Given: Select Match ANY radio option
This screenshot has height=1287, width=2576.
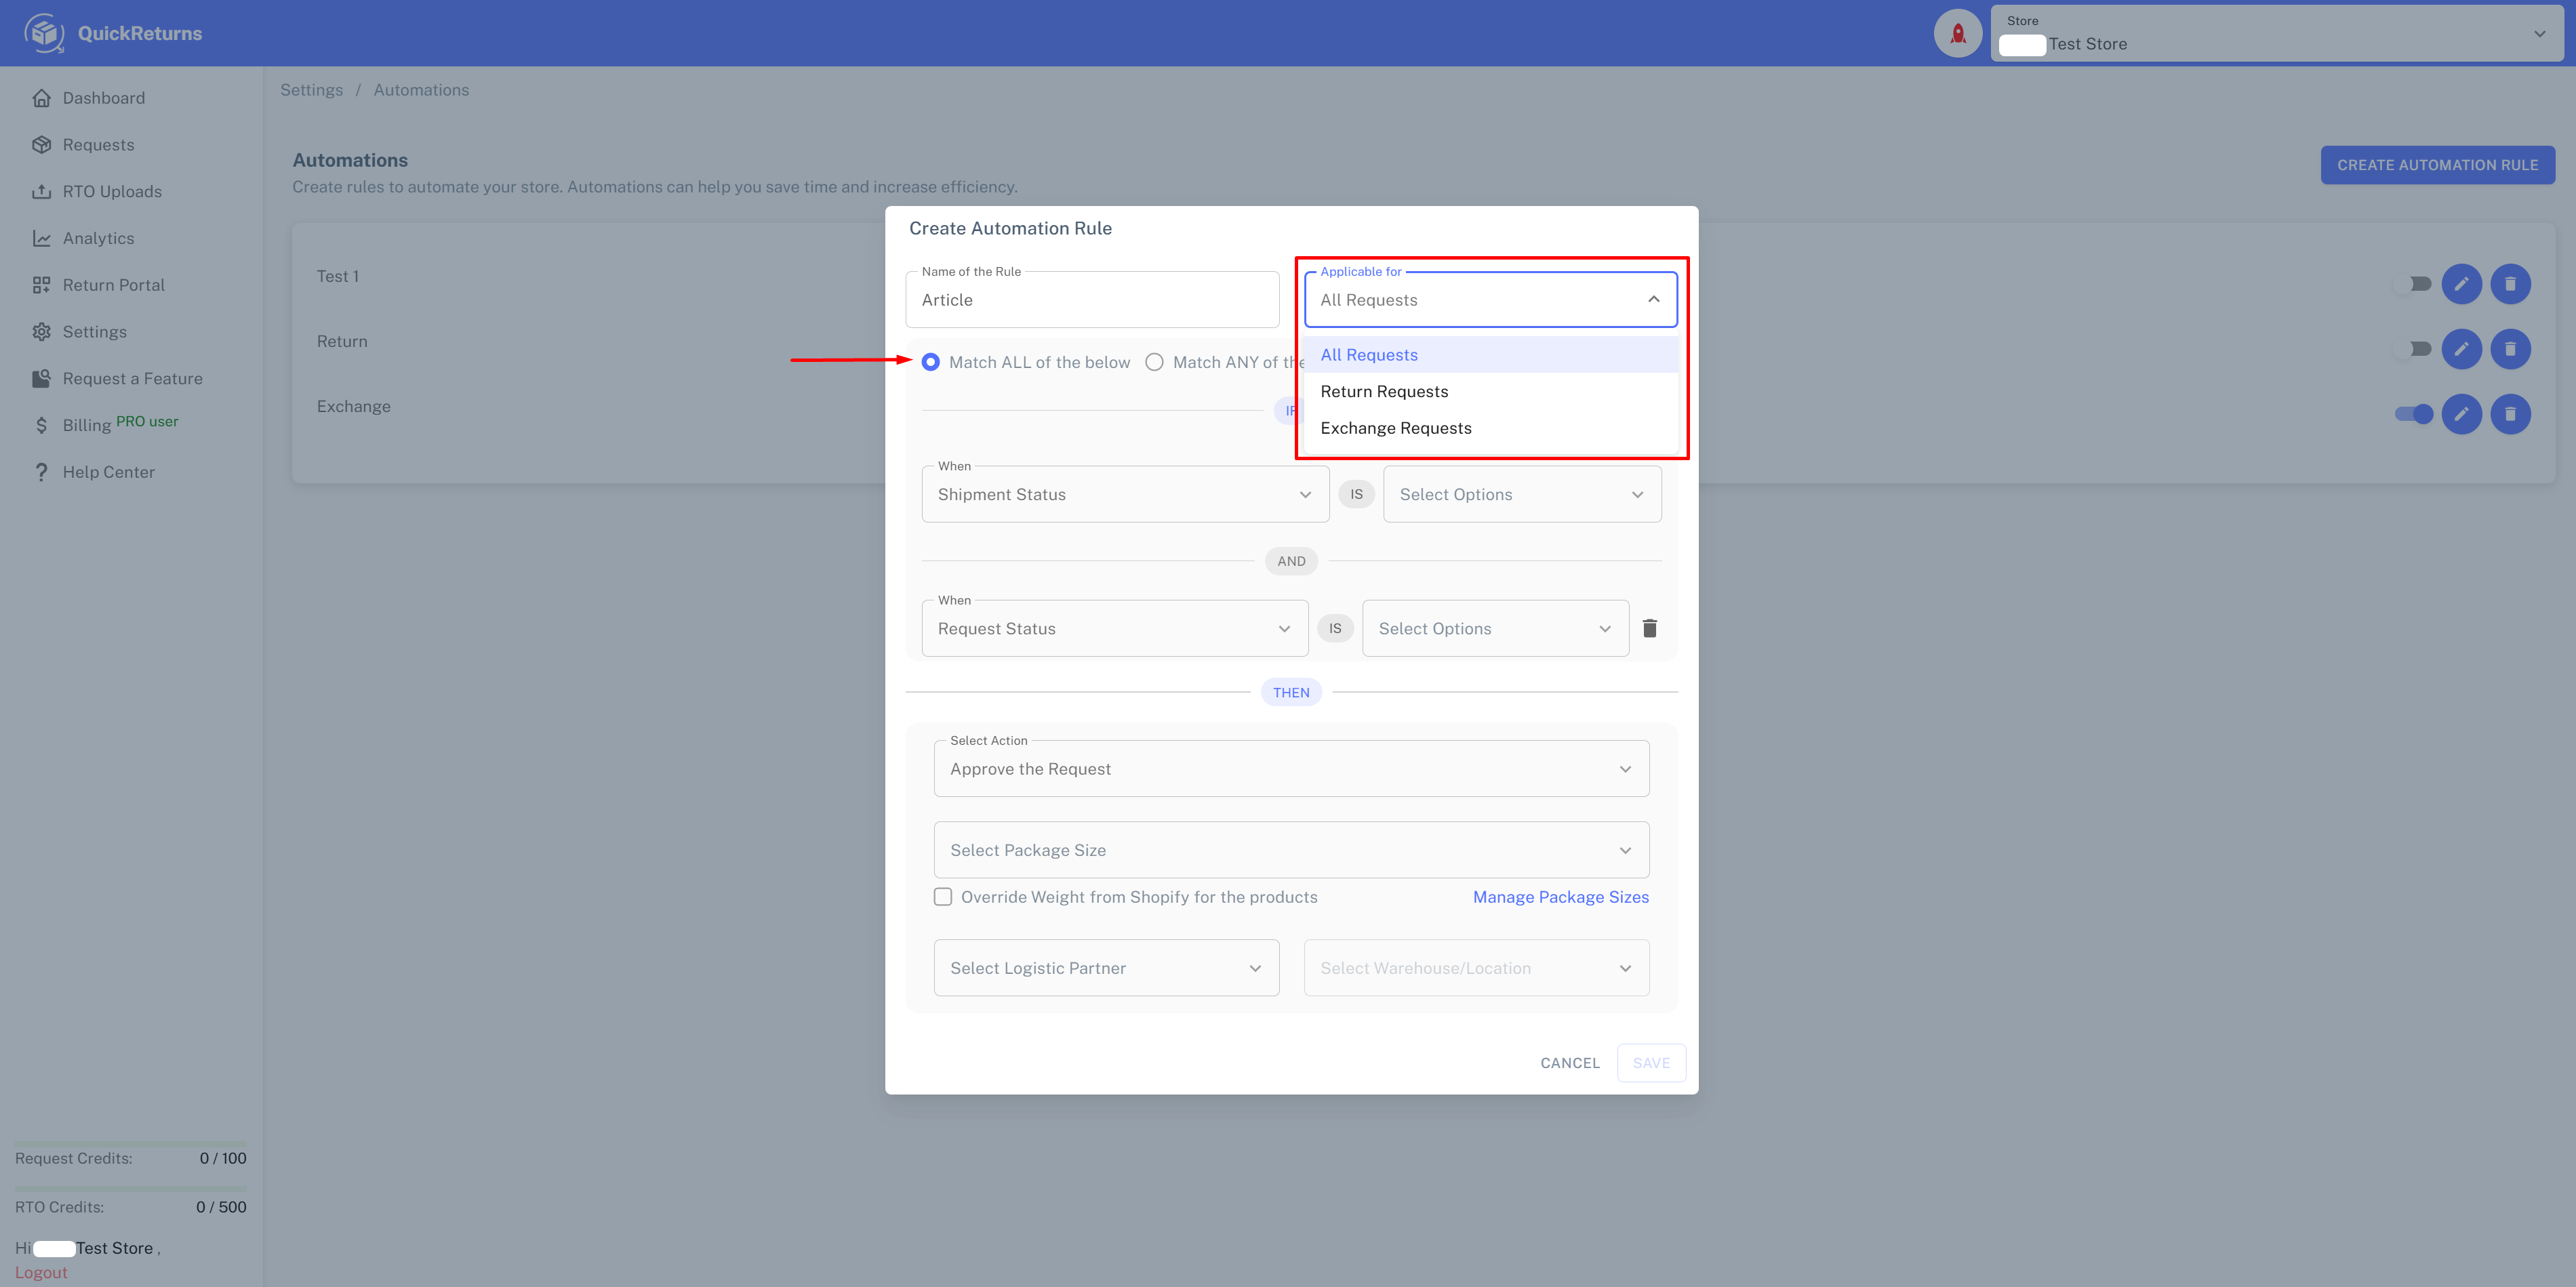Looking at the screenshot, I should 1154,362.
